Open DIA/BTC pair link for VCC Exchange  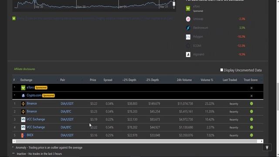click(x=66, y=127)
